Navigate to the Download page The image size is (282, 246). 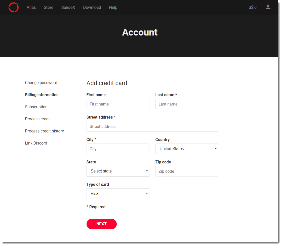92,8
